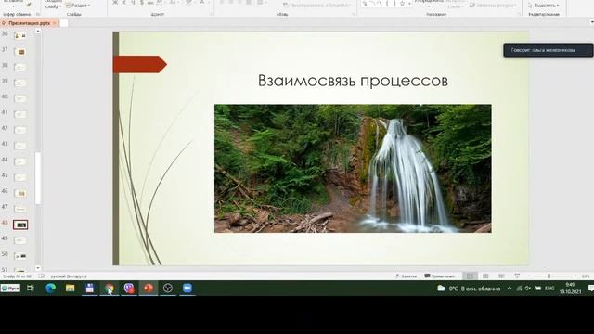
Task: Toggle the Примечания (Comments) pane
Action: (x=439, y=276)
